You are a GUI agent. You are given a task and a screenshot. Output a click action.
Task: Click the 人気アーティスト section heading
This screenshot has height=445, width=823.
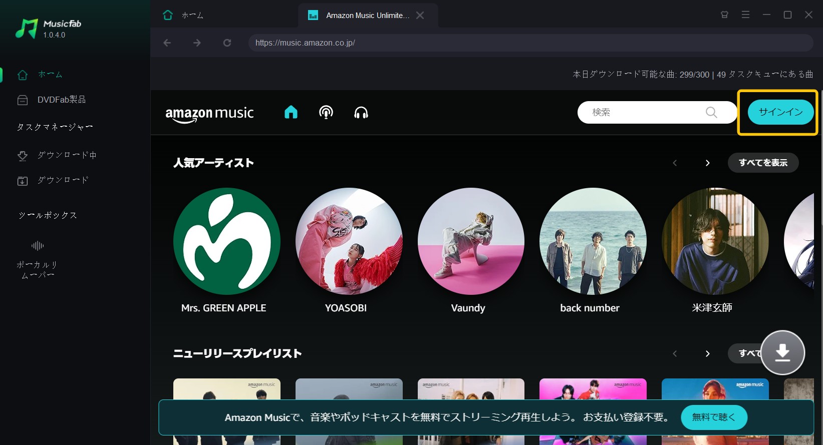click(214, 163)
